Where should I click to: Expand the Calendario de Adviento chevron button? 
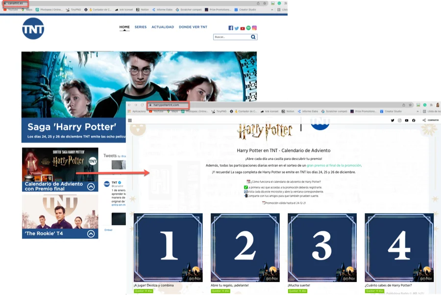(x=91, y=187)
